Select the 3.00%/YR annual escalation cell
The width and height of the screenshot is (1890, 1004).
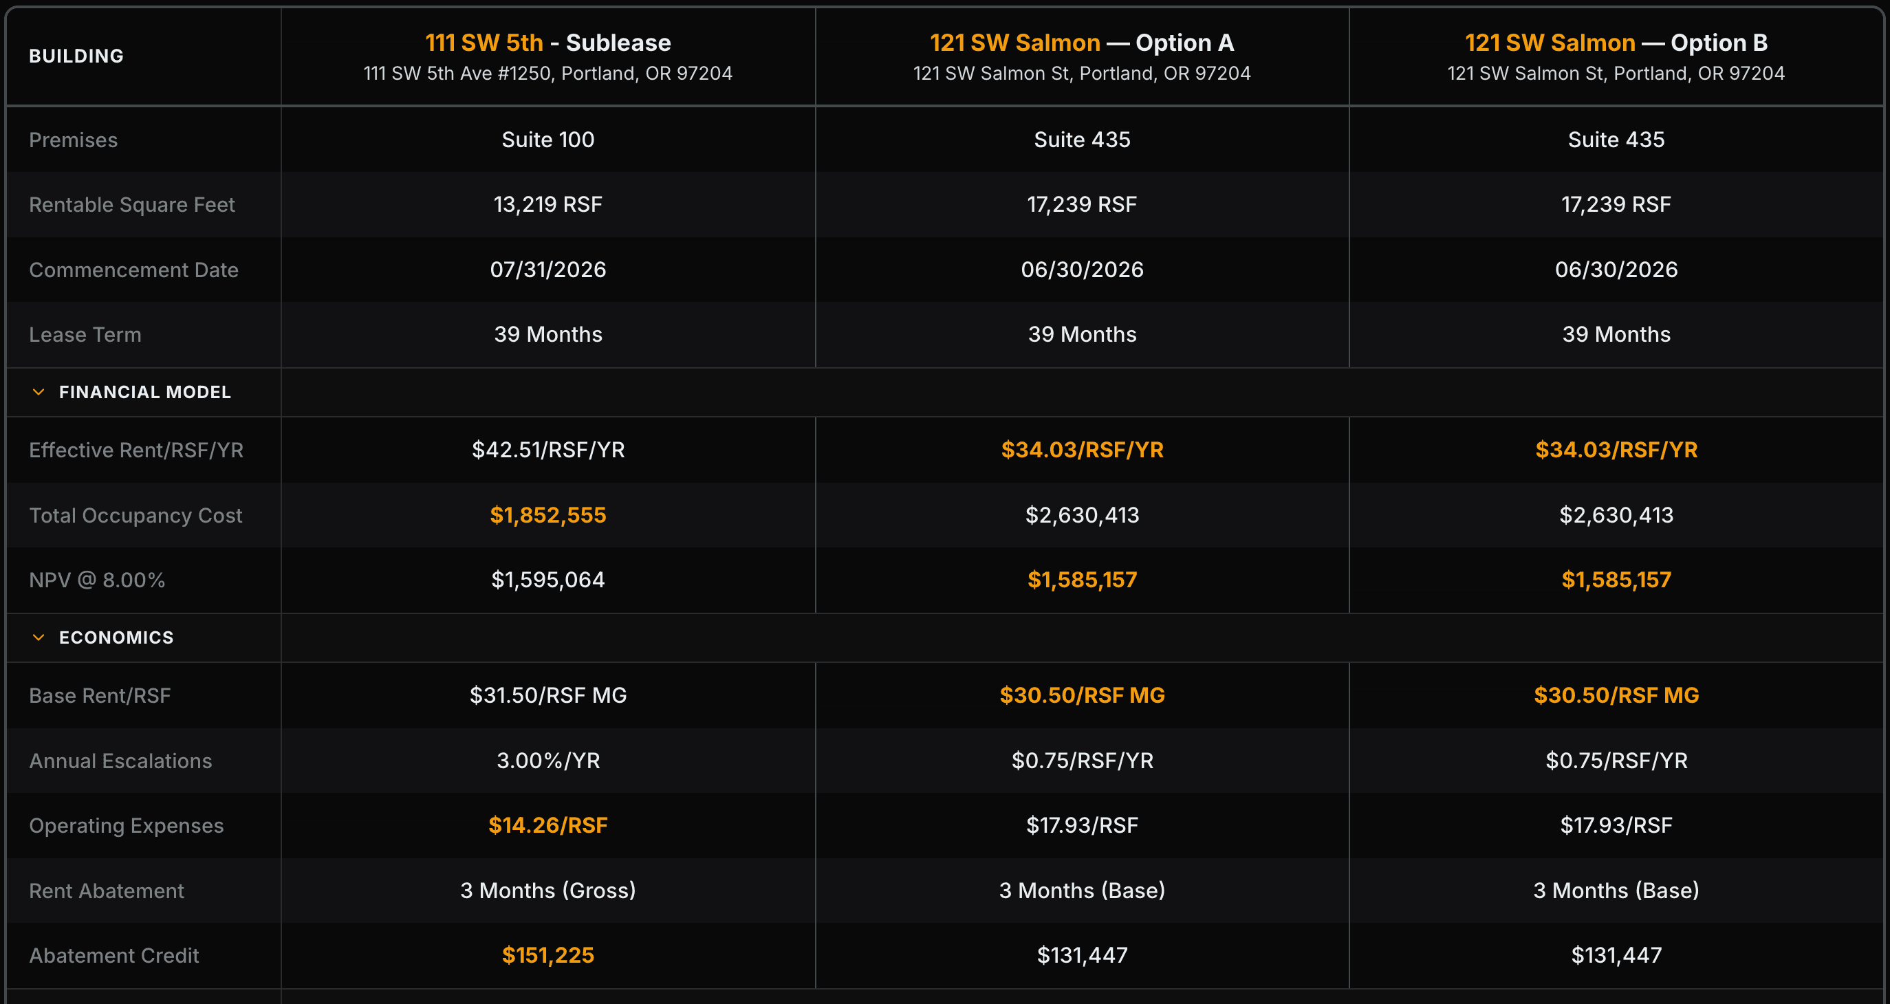[x=547, y=761]
